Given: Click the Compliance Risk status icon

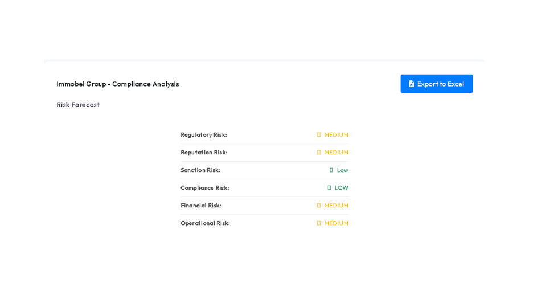Looking at the screenshot, I should tap(329, 188).
